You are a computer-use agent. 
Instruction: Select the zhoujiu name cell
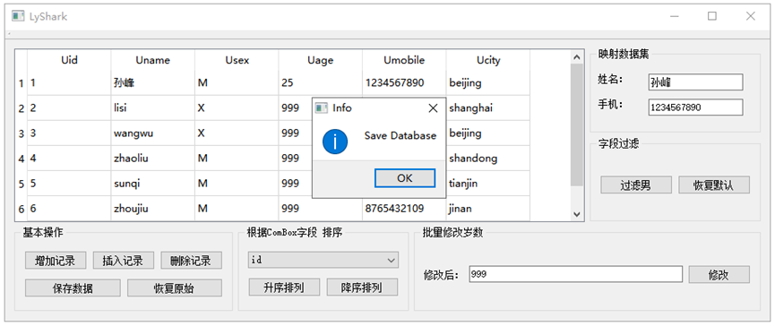tap(152, 209)
